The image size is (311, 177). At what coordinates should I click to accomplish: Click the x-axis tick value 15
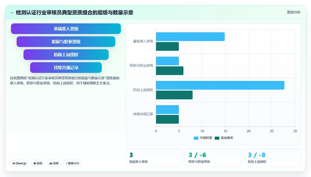pos(226,131)
